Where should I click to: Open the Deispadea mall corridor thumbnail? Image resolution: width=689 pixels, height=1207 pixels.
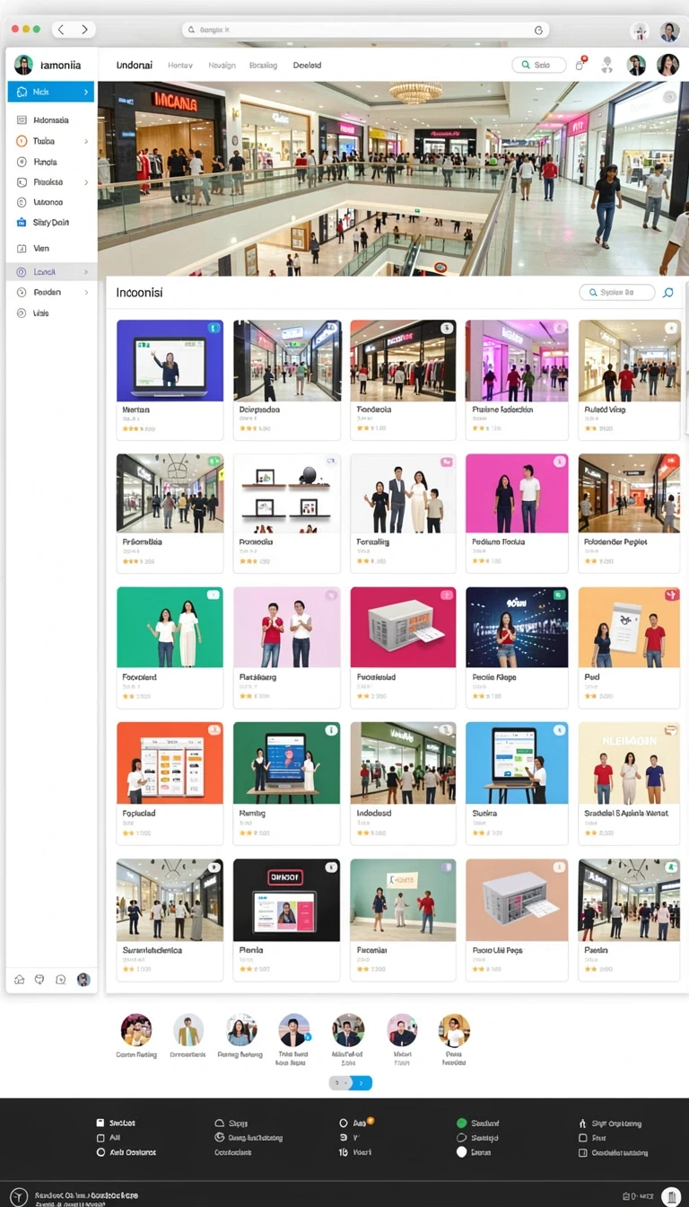(287, 360)
